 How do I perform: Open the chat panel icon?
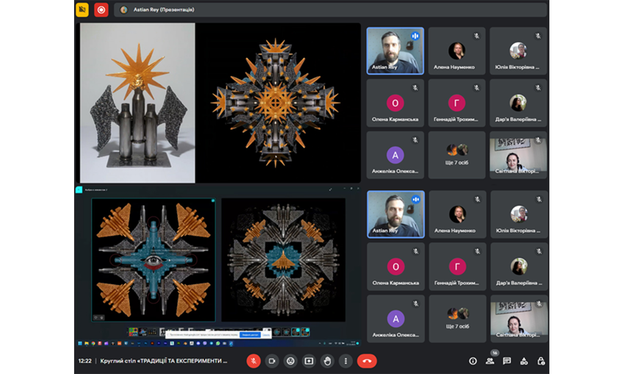tap(507, 361)
